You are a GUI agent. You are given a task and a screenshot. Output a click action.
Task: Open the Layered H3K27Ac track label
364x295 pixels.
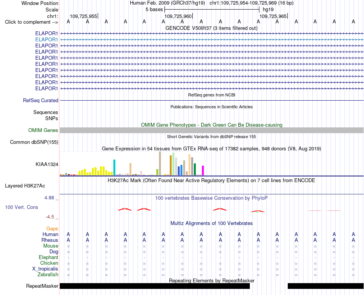pyautogui.click(x=25, y=186)
